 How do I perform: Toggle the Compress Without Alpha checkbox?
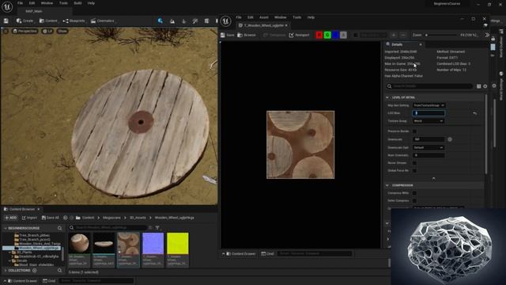coord(414,193)
